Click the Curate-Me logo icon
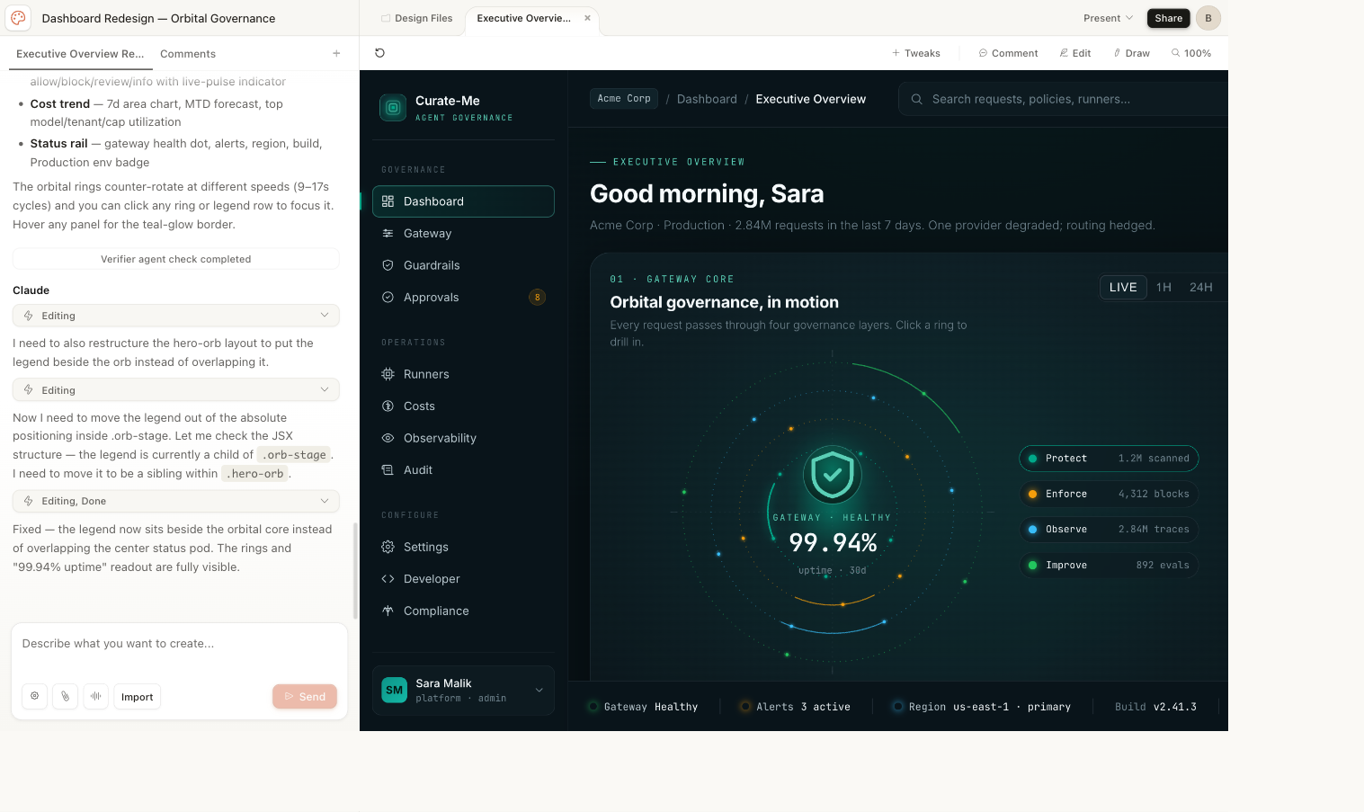This screenshot has height=812, width=1364. point(393,108)
